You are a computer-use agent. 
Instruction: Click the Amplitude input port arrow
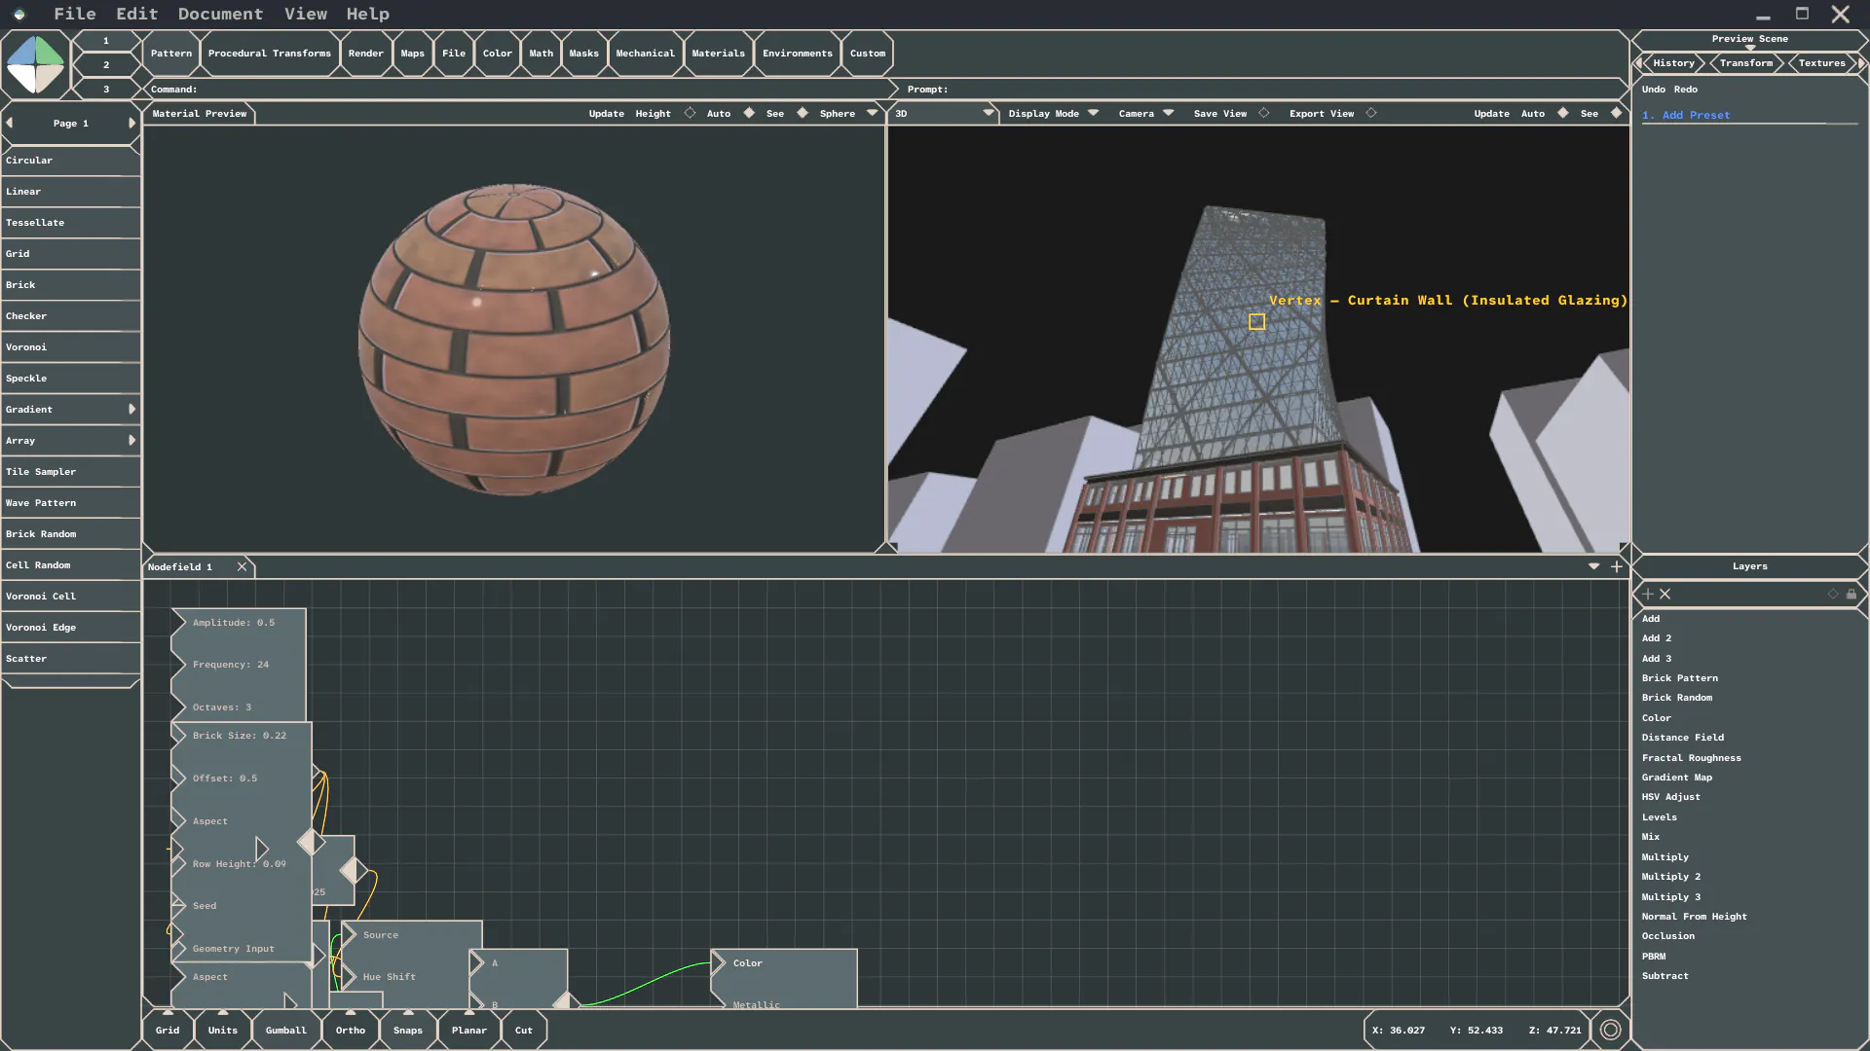tap(178, 623)
